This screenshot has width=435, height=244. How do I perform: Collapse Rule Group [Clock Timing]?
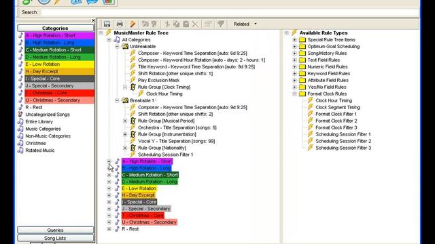(125, 87)
